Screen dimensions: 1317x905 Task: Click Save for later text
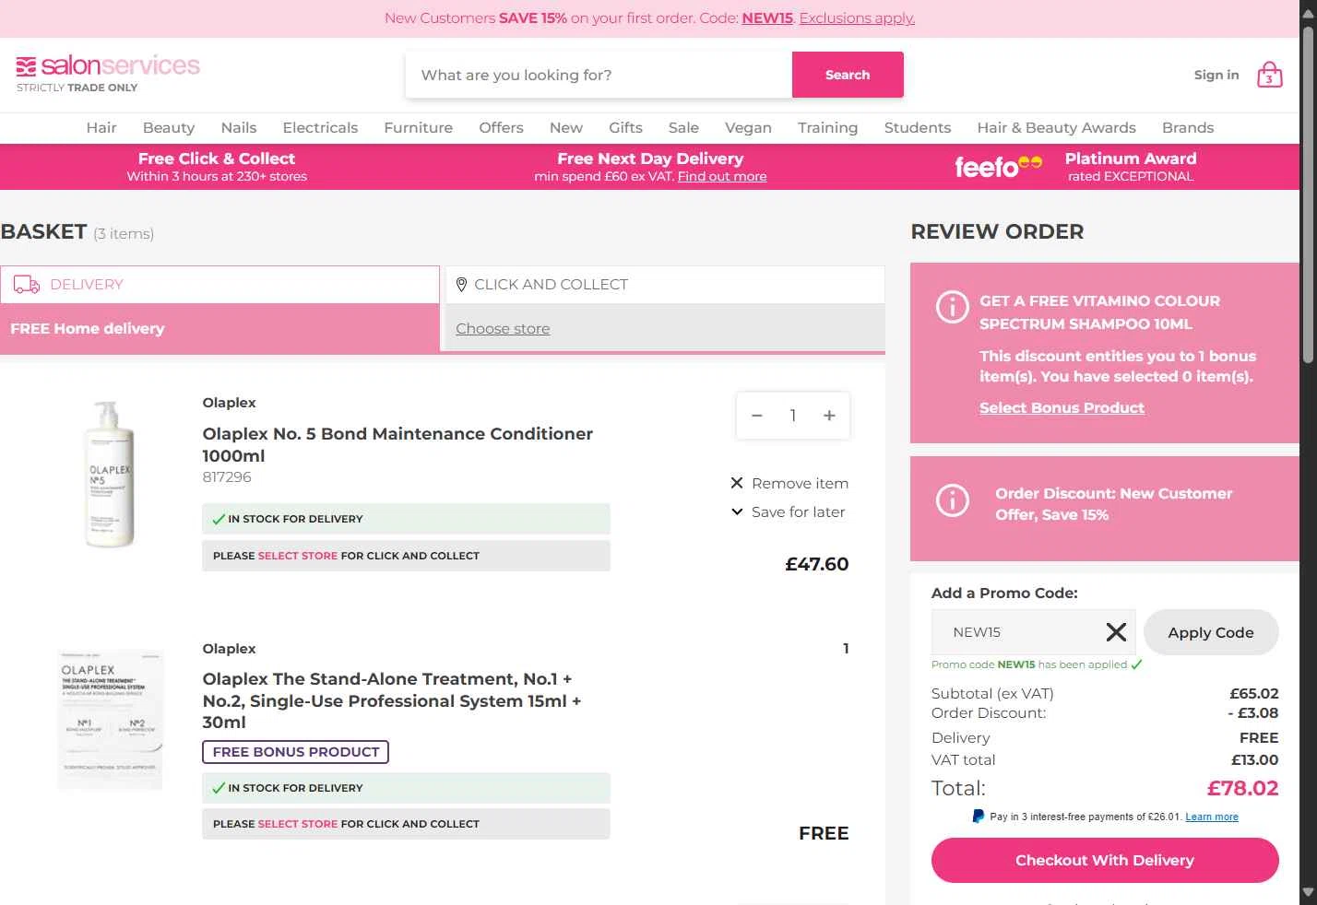[x=798, y=511]
